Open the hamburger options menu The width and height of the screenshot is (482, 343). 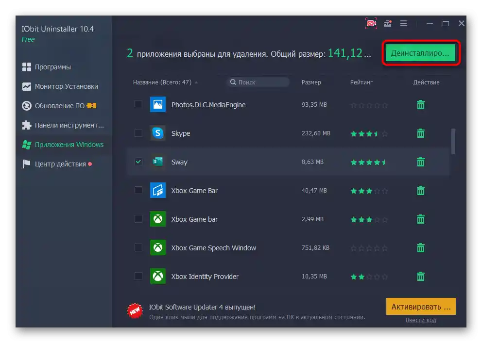[x=404, y=23]
